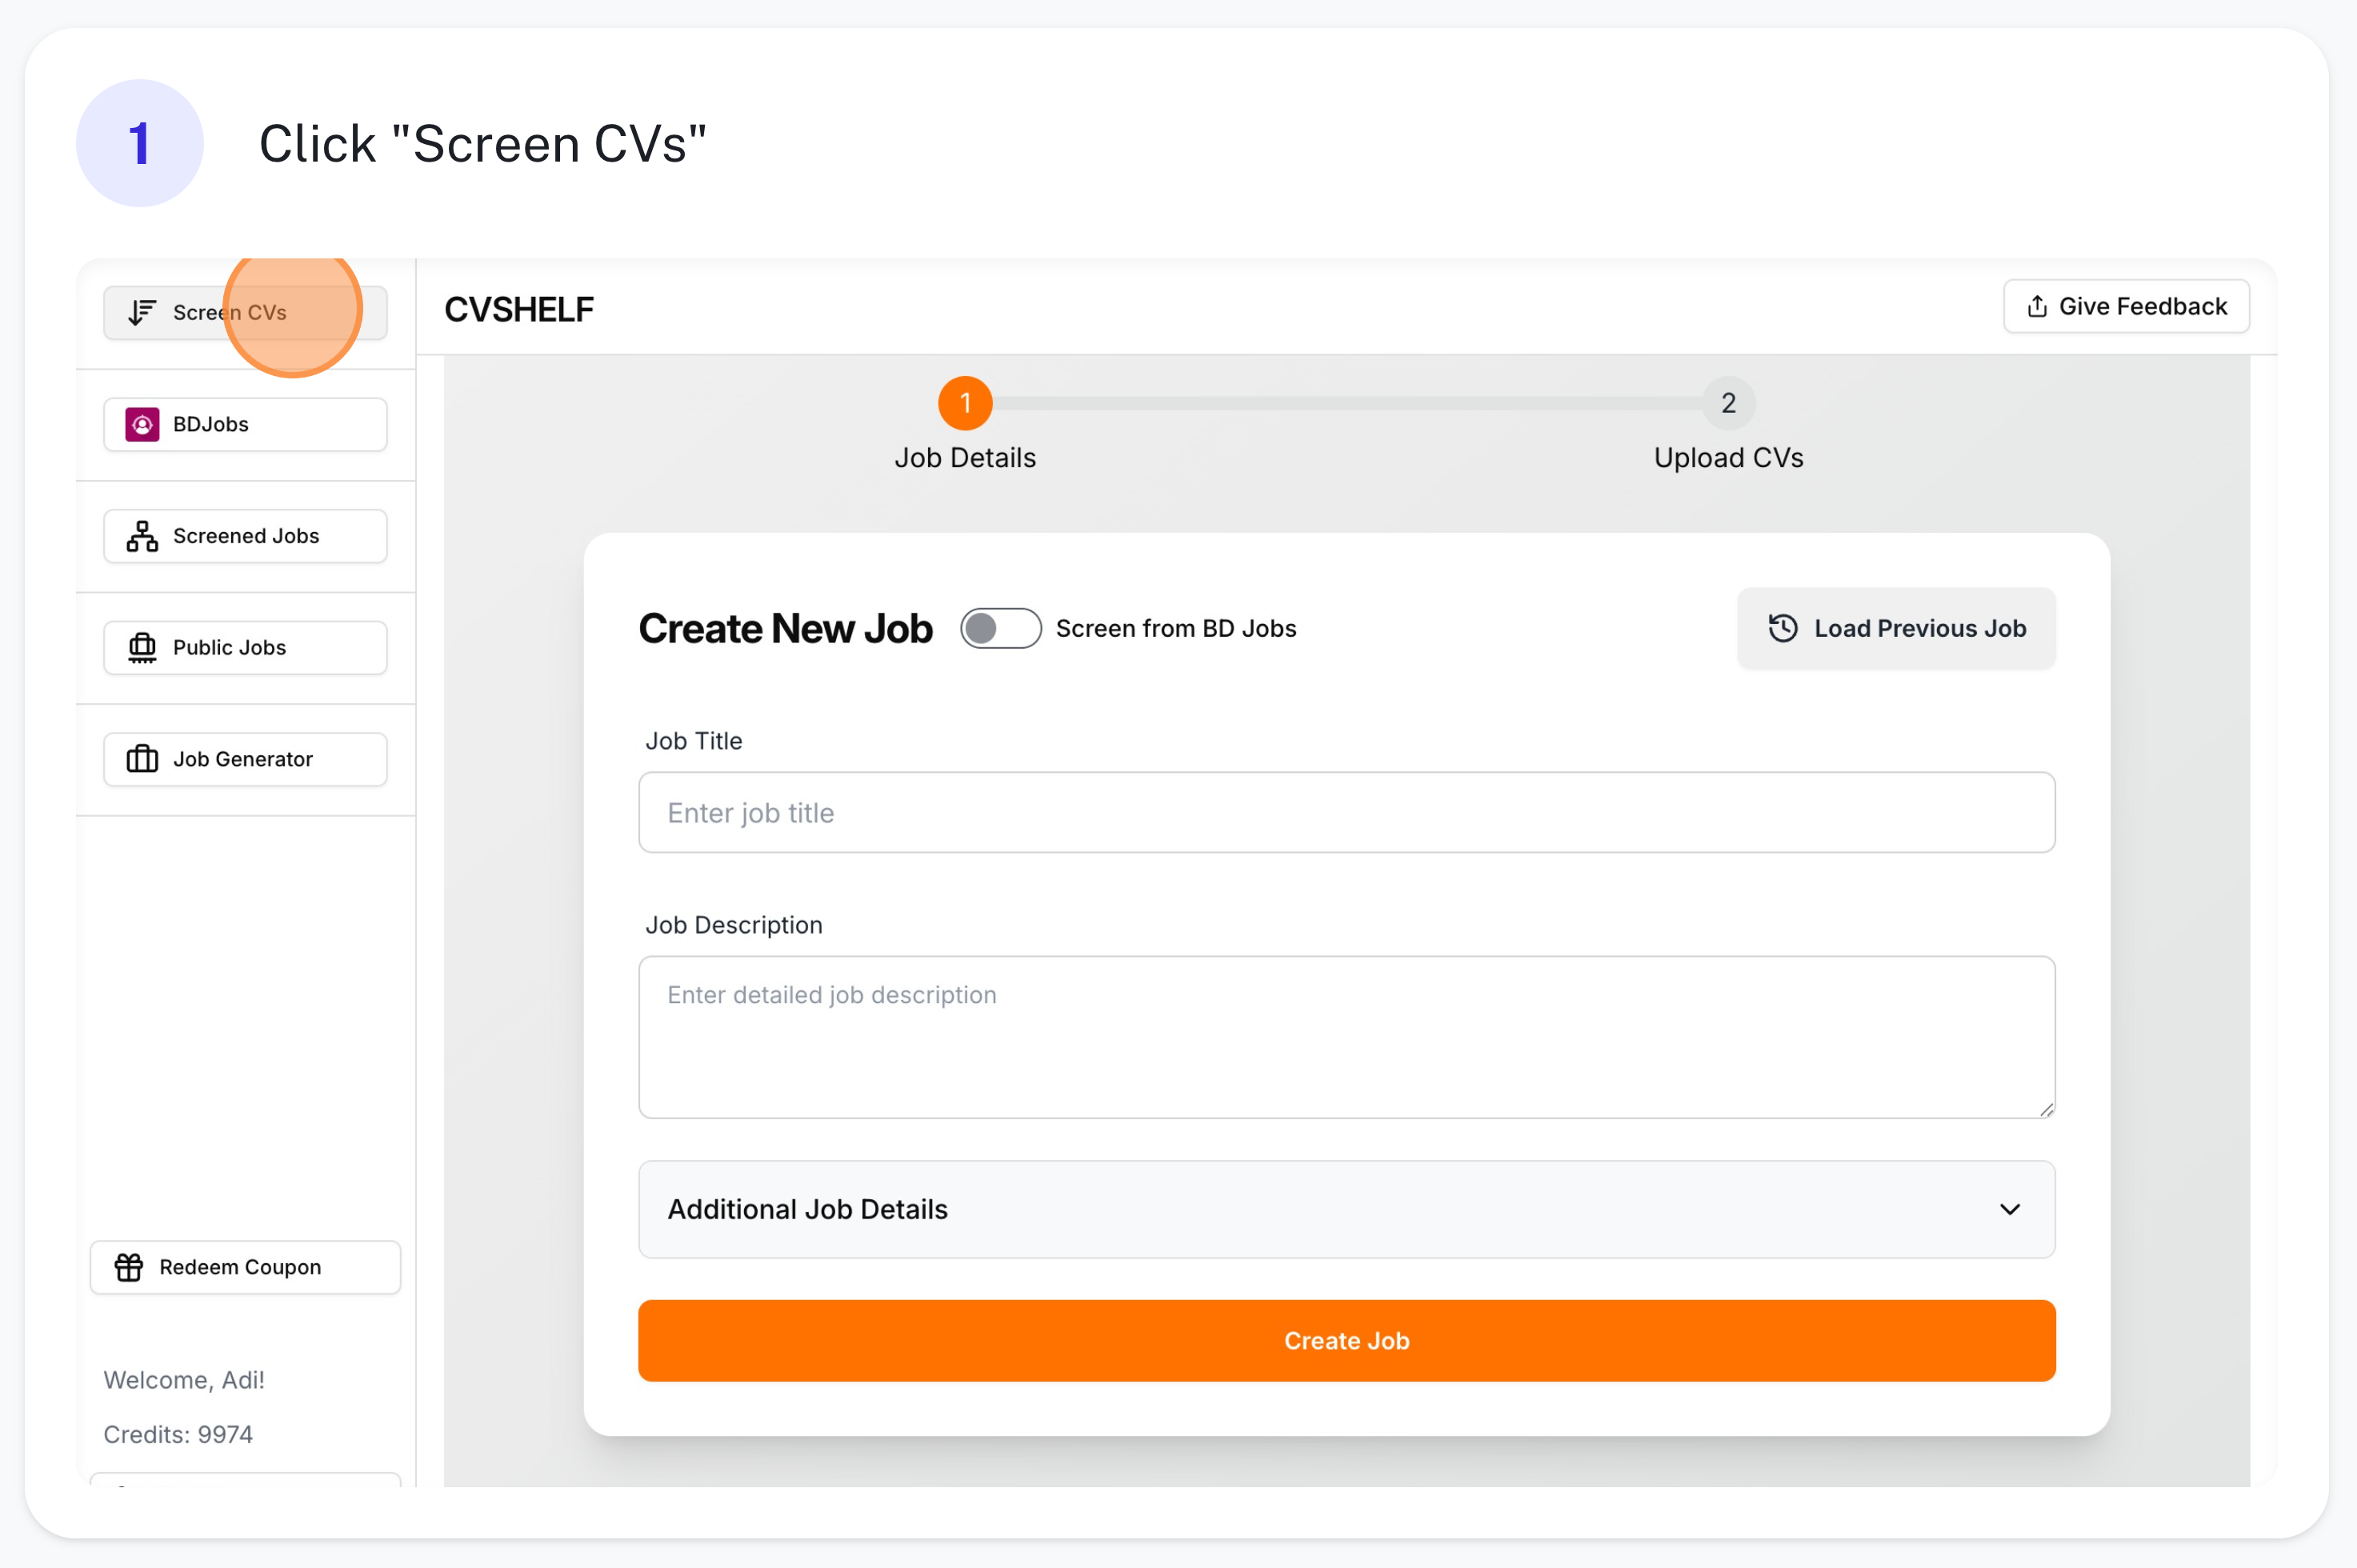Click the BDJobs logo icon
Image resolution: width=2357 pixels, height=1568 pixels.
point(142,424)
